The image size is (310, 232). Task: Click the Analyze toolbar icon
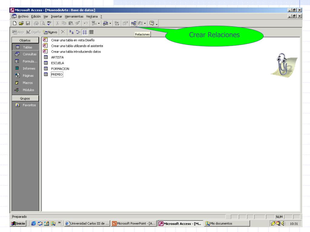point(105,23)
